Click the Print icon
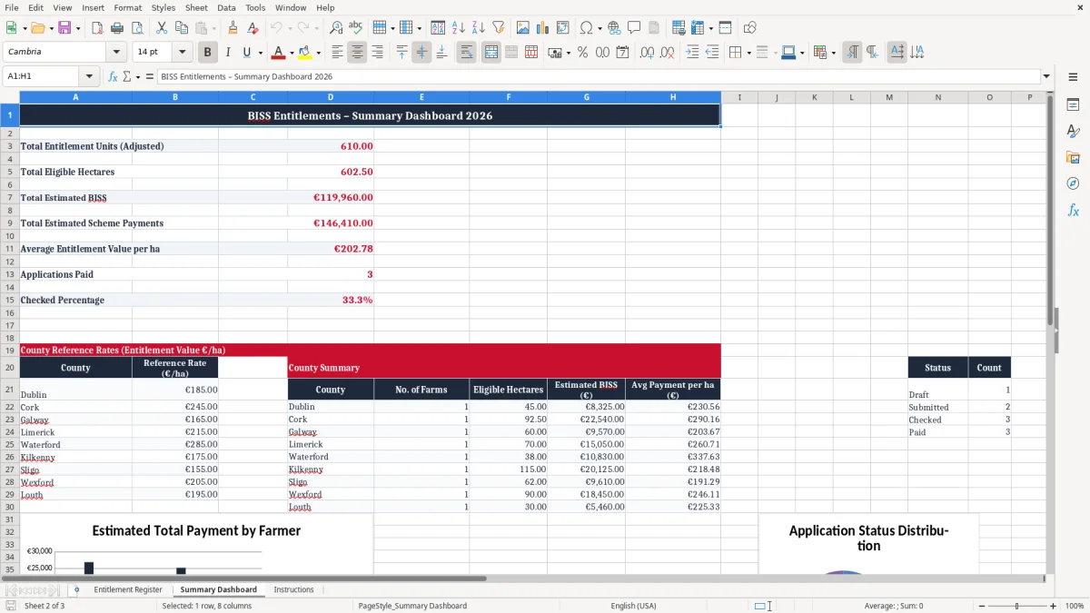The width and height of the screenshot is (1090, 613). point(116,28)
